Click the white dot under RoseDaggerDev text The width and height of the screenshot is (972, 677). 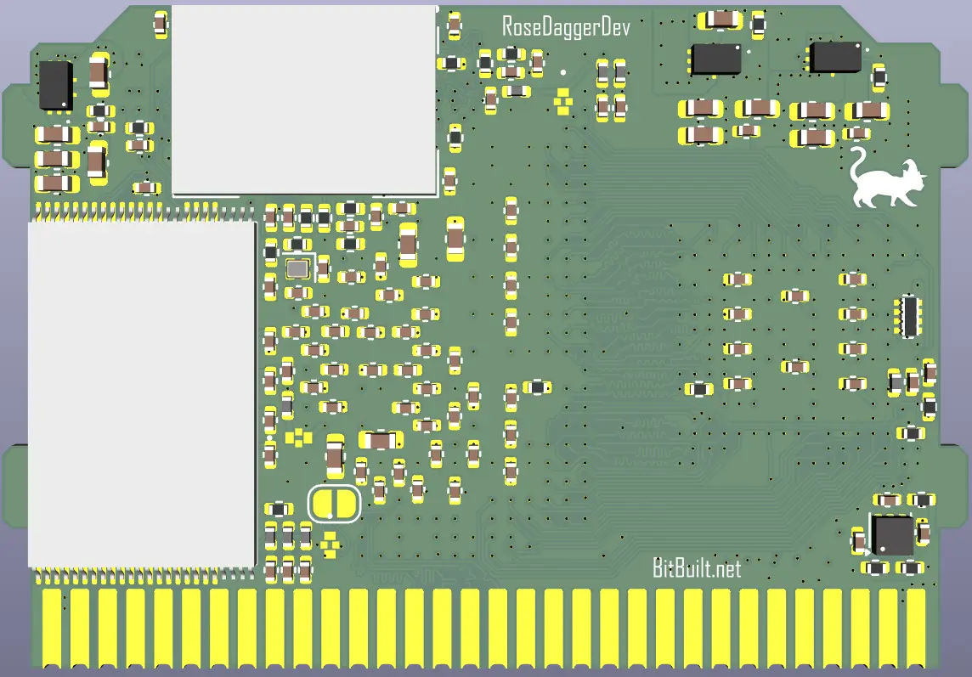coord(562,72)
